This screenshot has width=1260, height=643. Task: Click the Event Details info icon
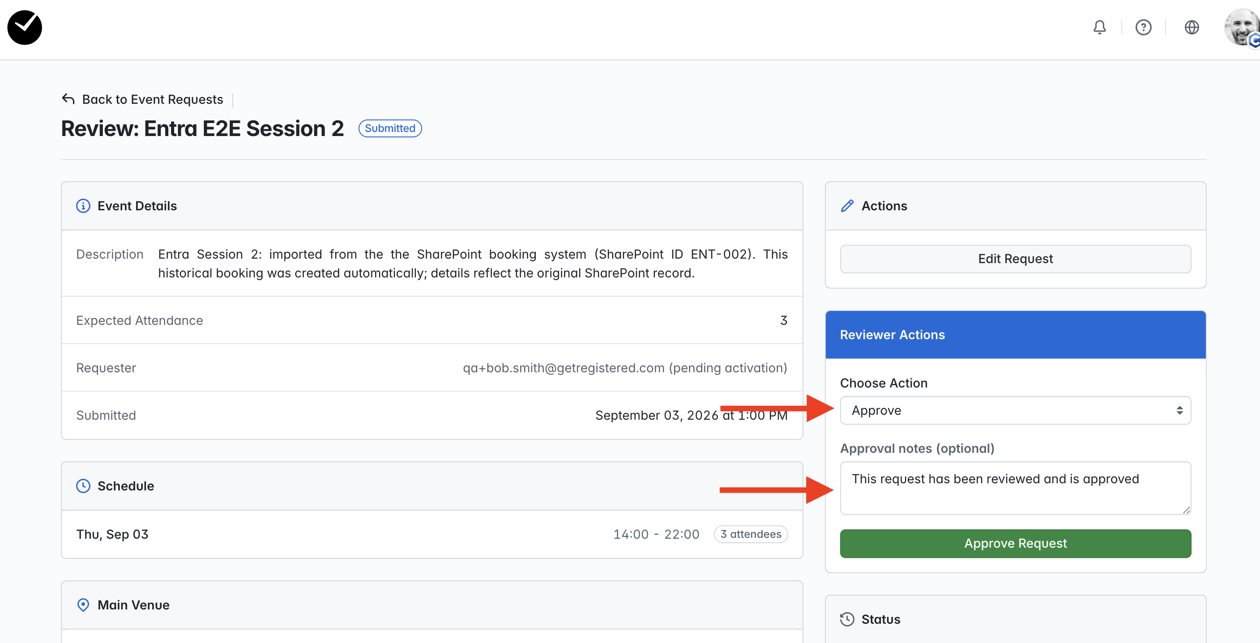83,206
